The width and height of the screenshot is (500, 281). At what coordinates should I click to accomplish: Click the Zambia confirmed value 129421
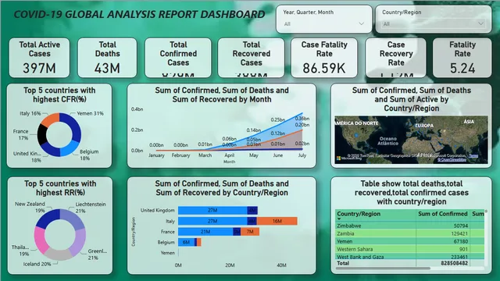pyautogui.click(x=459, y=233)
